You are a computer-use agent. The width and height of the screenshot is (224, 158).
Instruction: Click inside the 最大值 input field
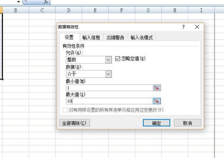pyautogui.click(x=109, y=101)
